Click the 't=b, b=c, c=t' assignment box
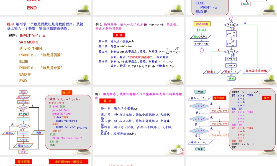Image resolution: width=277 pixels, height=166 pixels. [x=219, y=135]
